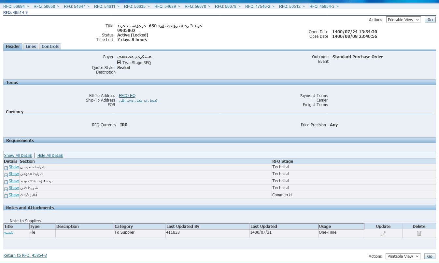Viewport: 439px width, 263px height.
Task: Expand plus icon for شرايط فني row
Action: 6,189
